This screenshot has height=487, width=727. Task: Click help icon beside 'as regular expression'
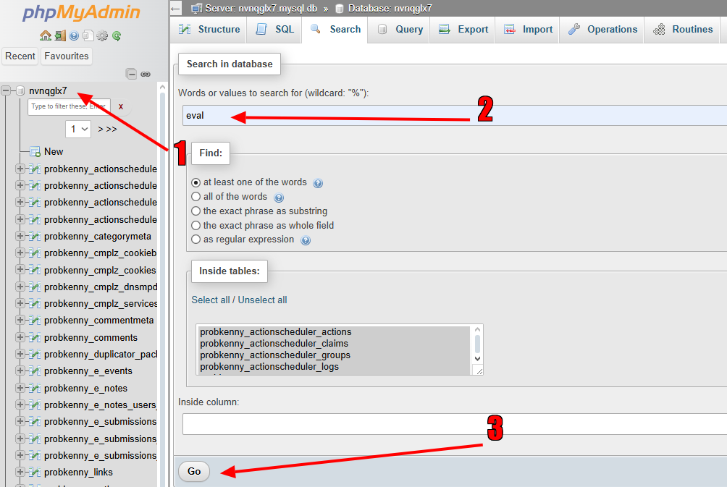tap(306, 240)
